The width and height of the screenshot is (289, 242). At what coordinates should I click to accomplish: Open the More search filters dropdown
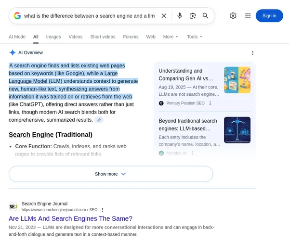point(171,37)
